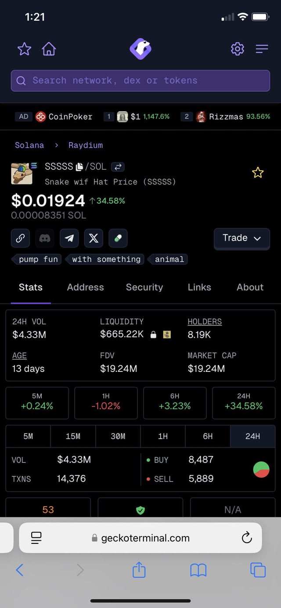
Task: Swap the SSSSS/SOL pair direction
Action: (x=118, y=167)
